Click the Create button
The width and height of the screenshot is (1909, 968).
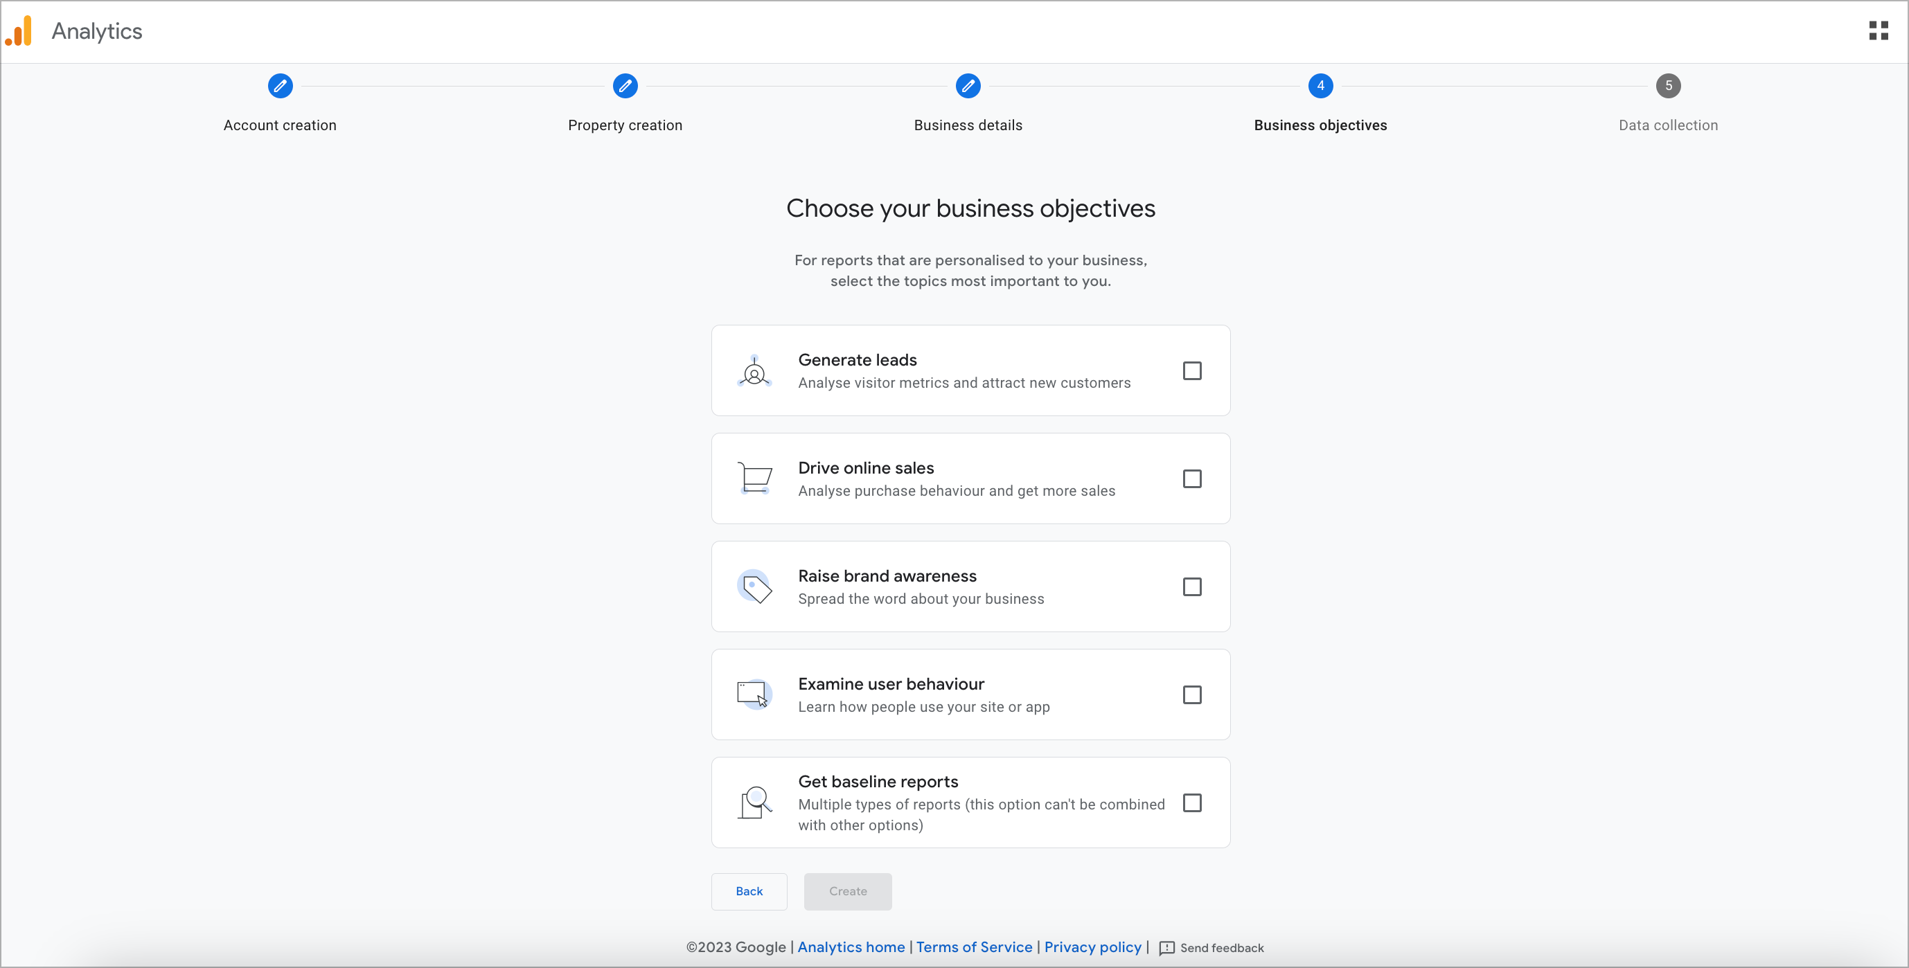click(x=847, y=892)
